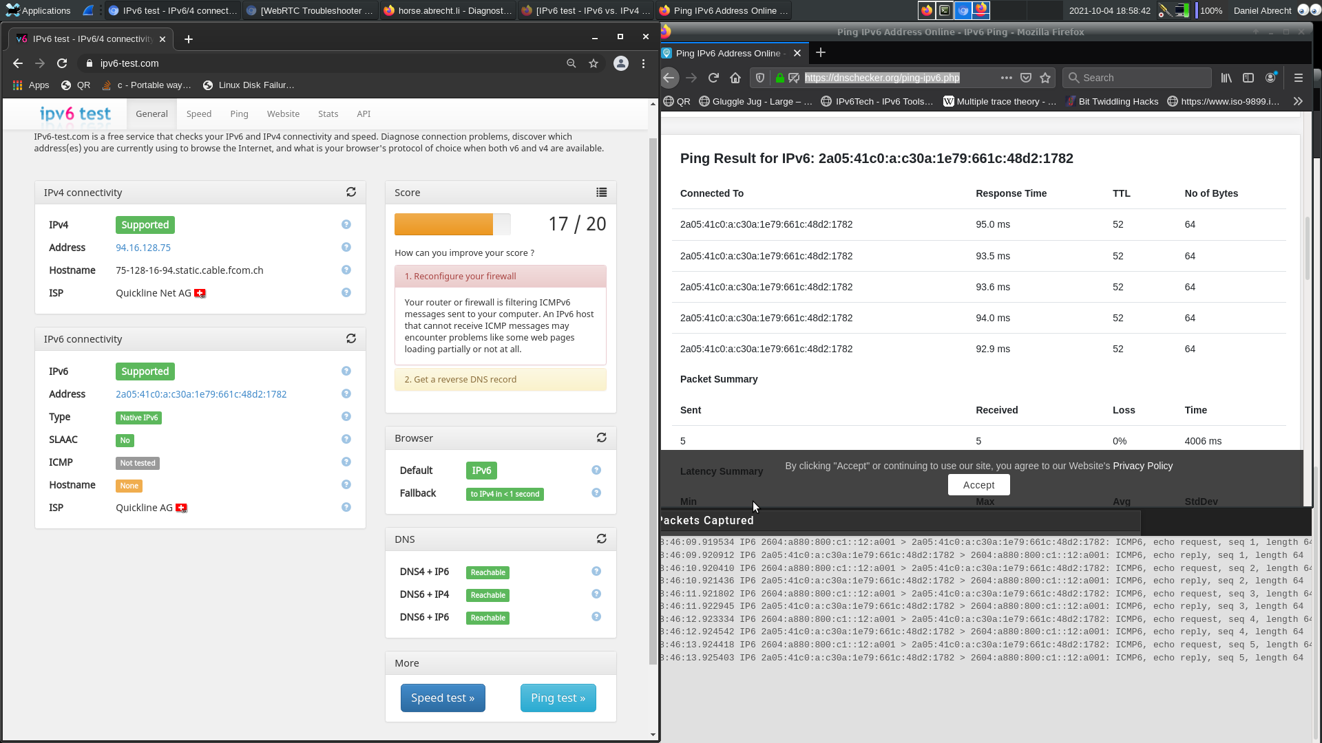Screen dimensions: 1322x743
Task: Open Chrome three-dot menu
Action: pyautogui.click(x=643, y=63)
